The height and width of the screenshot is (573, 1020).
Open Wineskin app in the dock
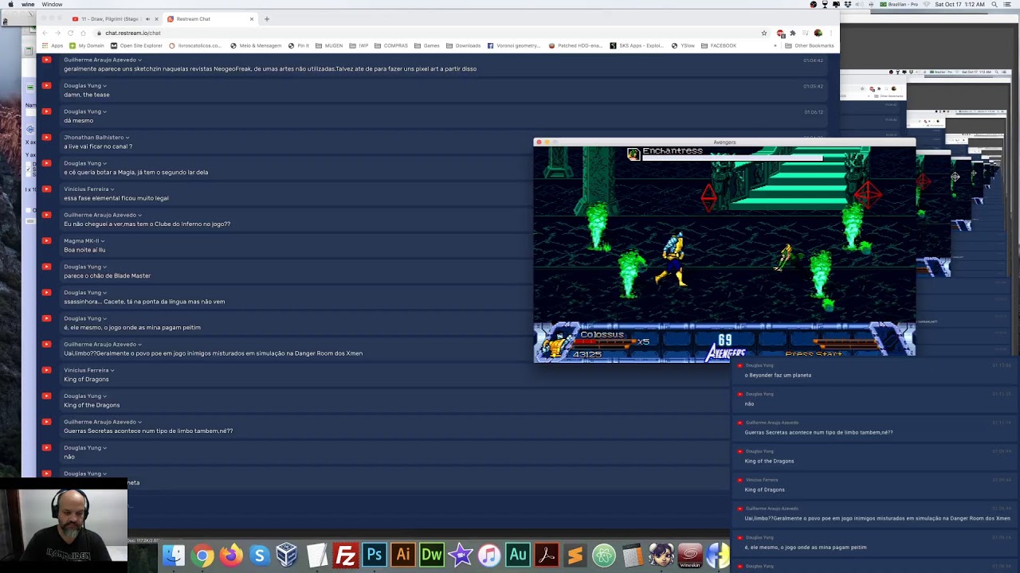tap(690, 555)
